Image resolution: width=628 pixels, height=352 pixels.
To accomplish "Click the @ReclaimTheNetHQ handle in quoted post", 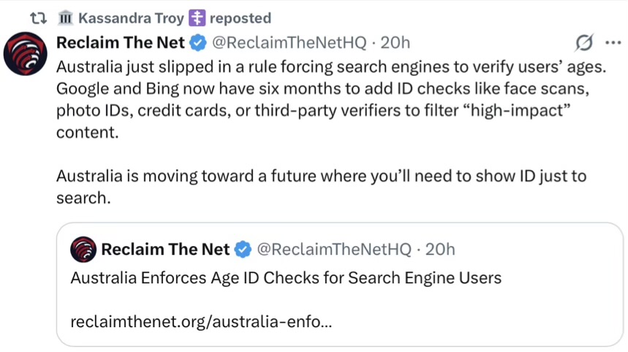I will (x=333, y=250).
